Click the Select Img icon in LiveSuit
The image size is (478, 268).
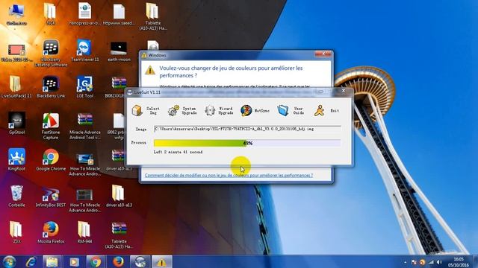(x=137, y=111)
